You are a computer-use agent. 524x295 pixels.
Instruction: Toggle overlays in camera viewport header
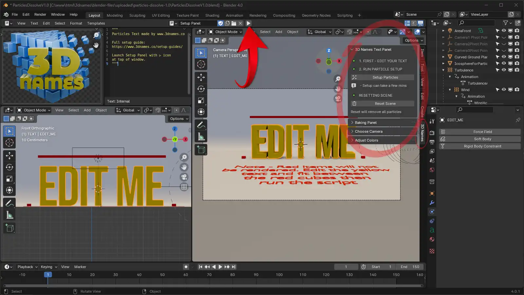[x=417, y=32]
